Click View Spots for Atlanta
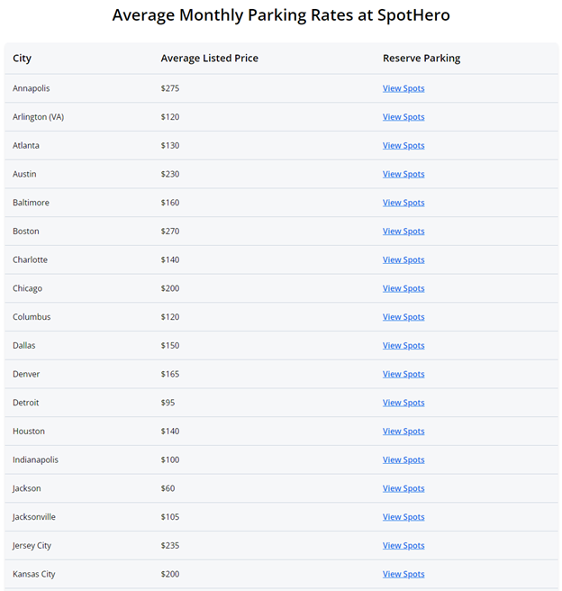 coord(403,145)
